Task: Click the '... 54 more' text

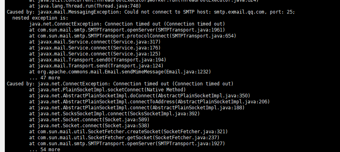Action: tap(45, 149)
